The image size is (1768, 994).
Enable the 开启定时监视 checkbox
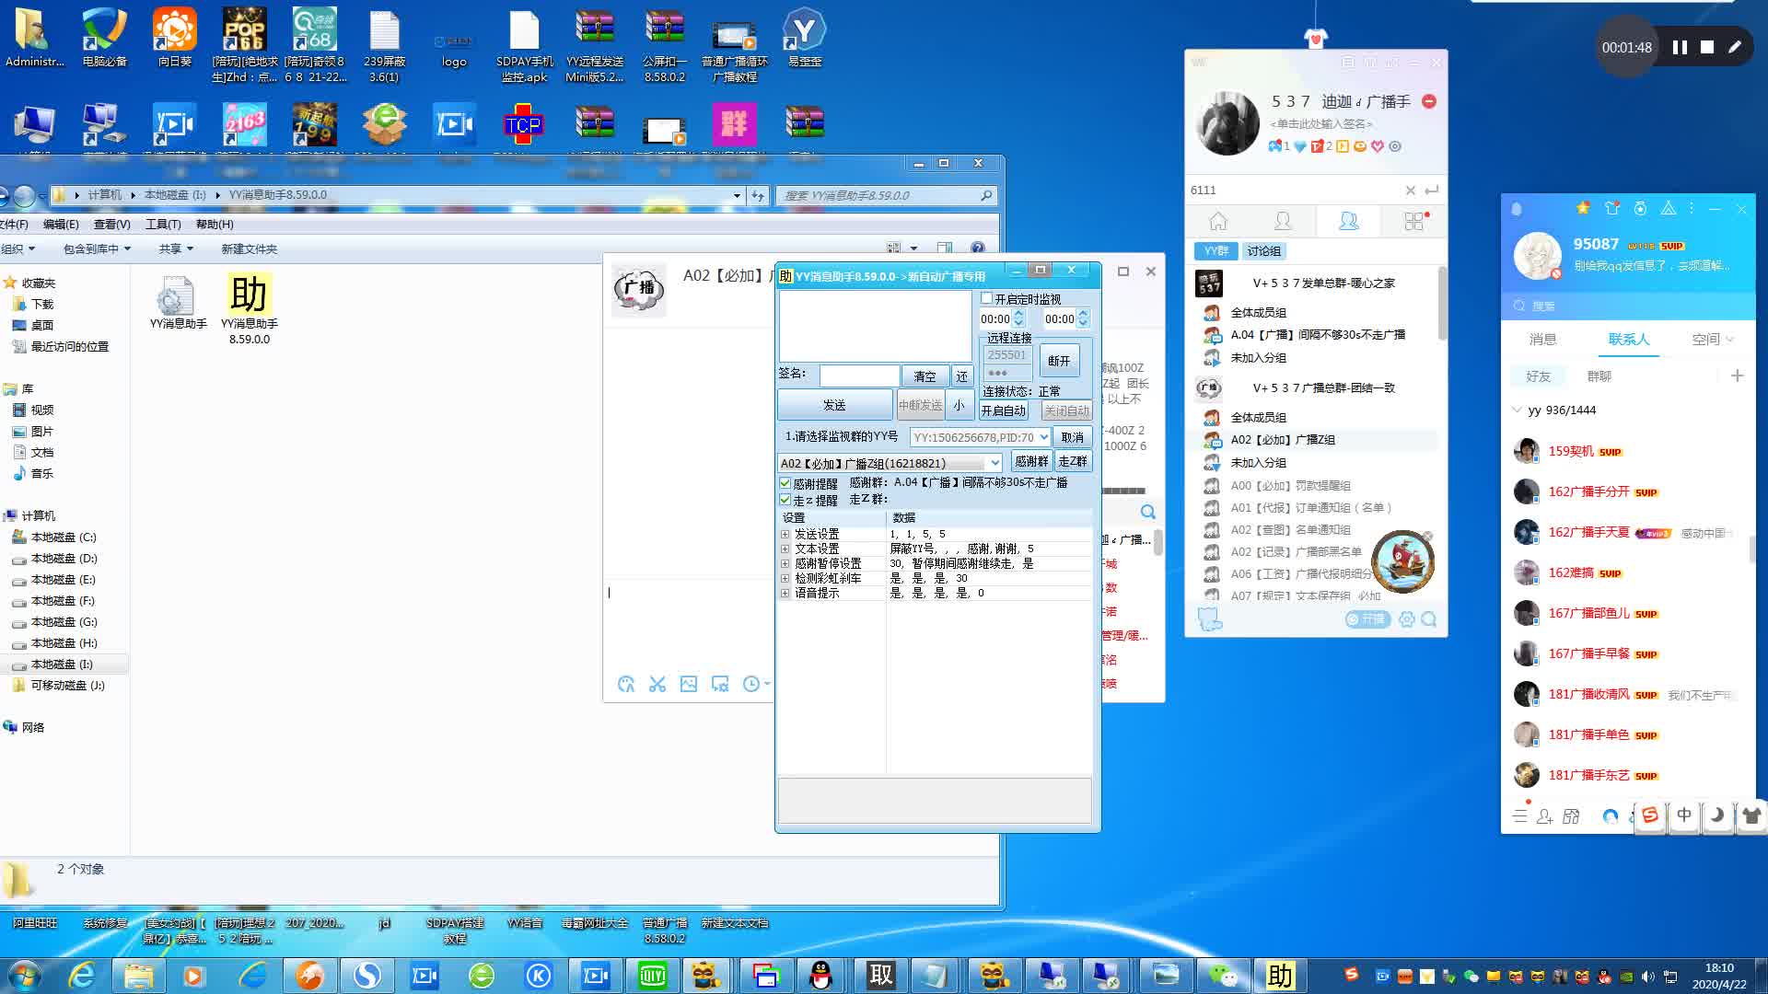[987, 298]
